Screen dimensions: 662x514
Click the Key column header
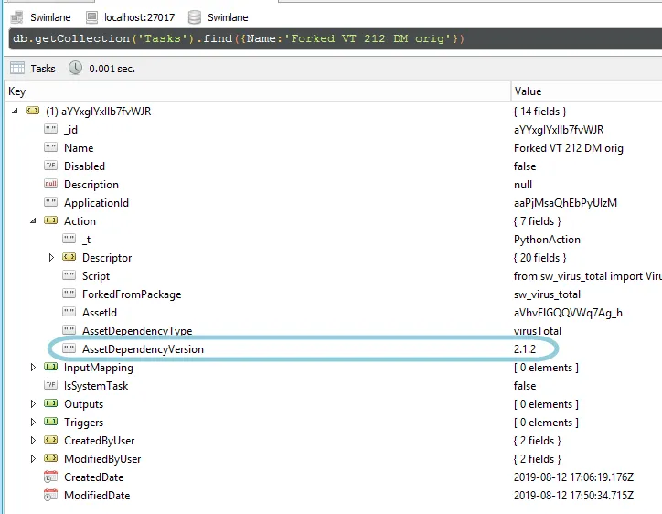(258, 91)
